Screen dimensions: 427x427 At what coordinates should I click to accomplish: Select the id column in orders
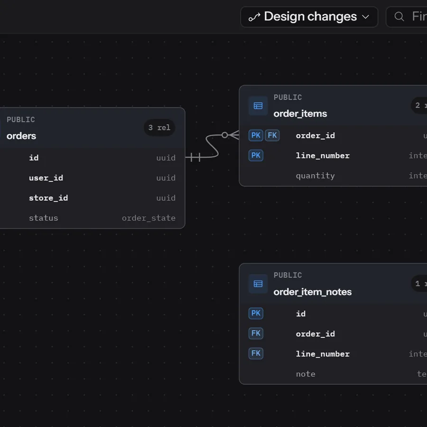tap(34, 158)
